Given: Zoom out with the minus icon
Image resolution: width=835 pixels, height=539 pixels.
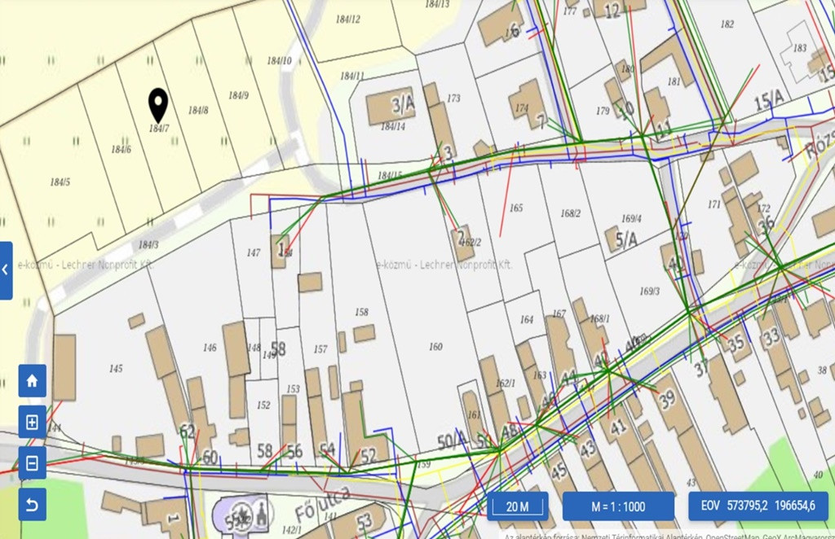Looking at the screenshot, I should [33, 463].
